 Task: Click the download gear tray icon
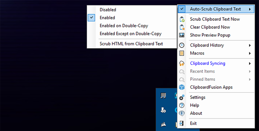pyautogui.click(x=163, y=110)
